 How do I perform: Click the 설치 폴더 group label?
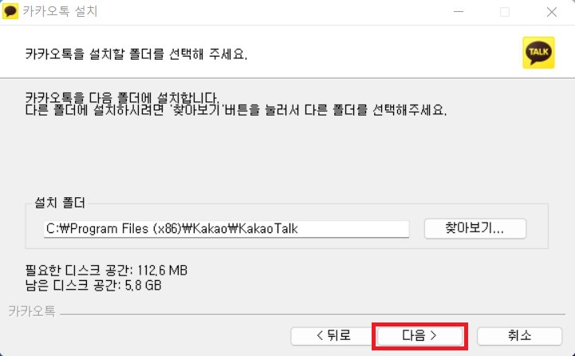point(60,203)
